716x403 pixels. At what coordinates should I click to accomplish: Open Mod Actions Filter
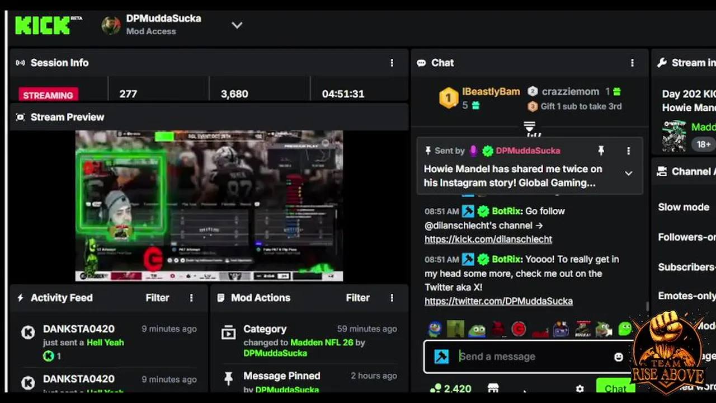[x=357, y=298]
